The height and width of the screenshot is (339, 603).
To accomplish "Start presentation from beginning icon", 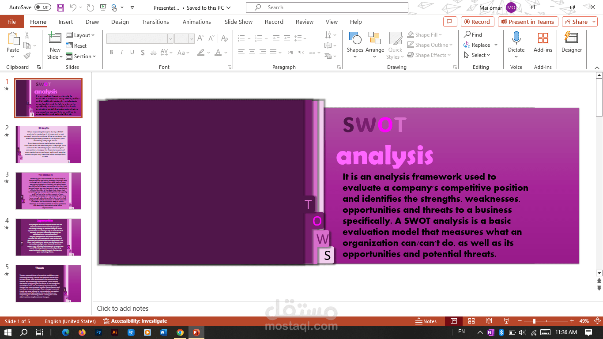I will 103,8.
